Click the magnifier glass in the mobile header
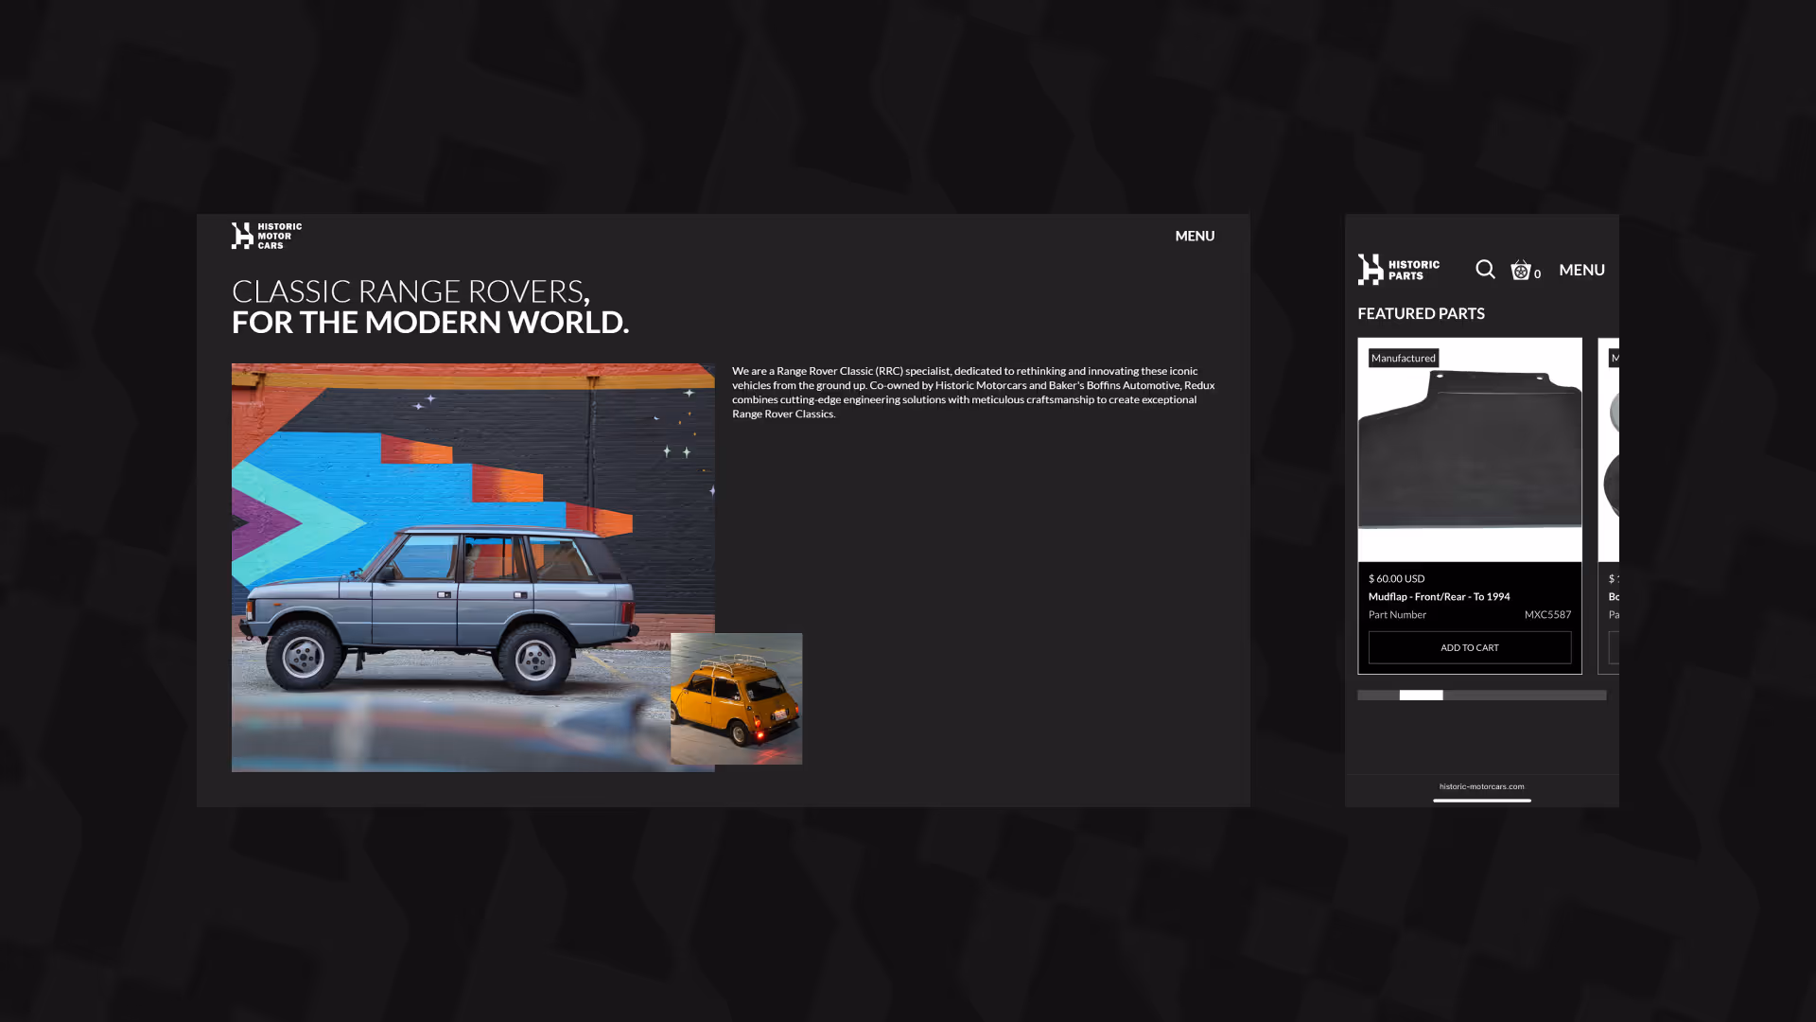 (1485, 270)
